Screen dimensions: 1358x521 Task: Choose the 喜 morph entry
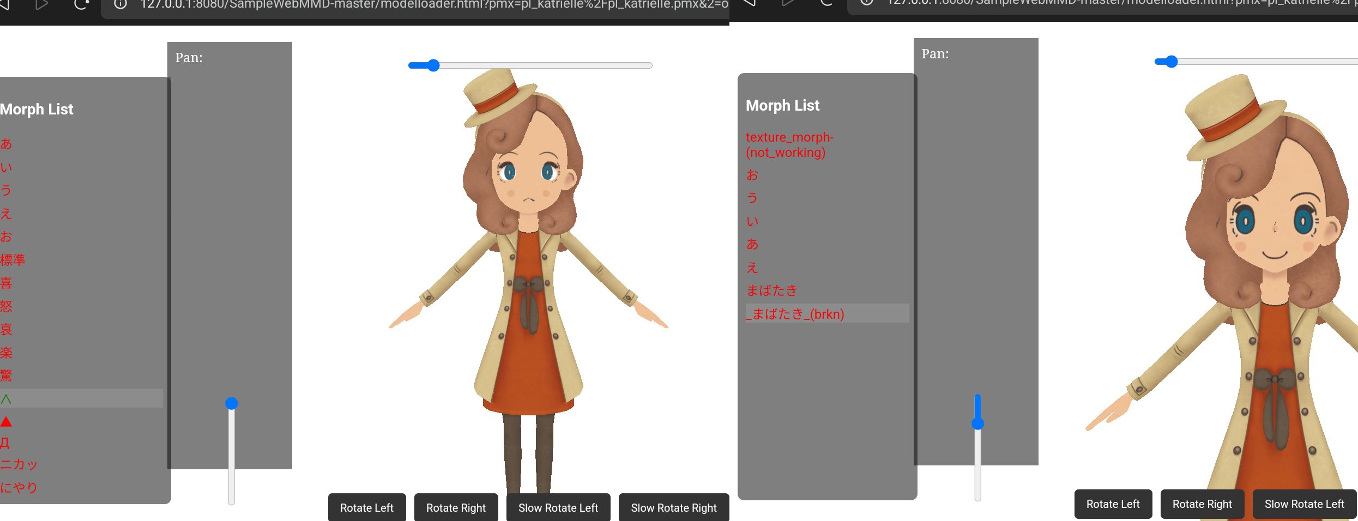[6, 283]
